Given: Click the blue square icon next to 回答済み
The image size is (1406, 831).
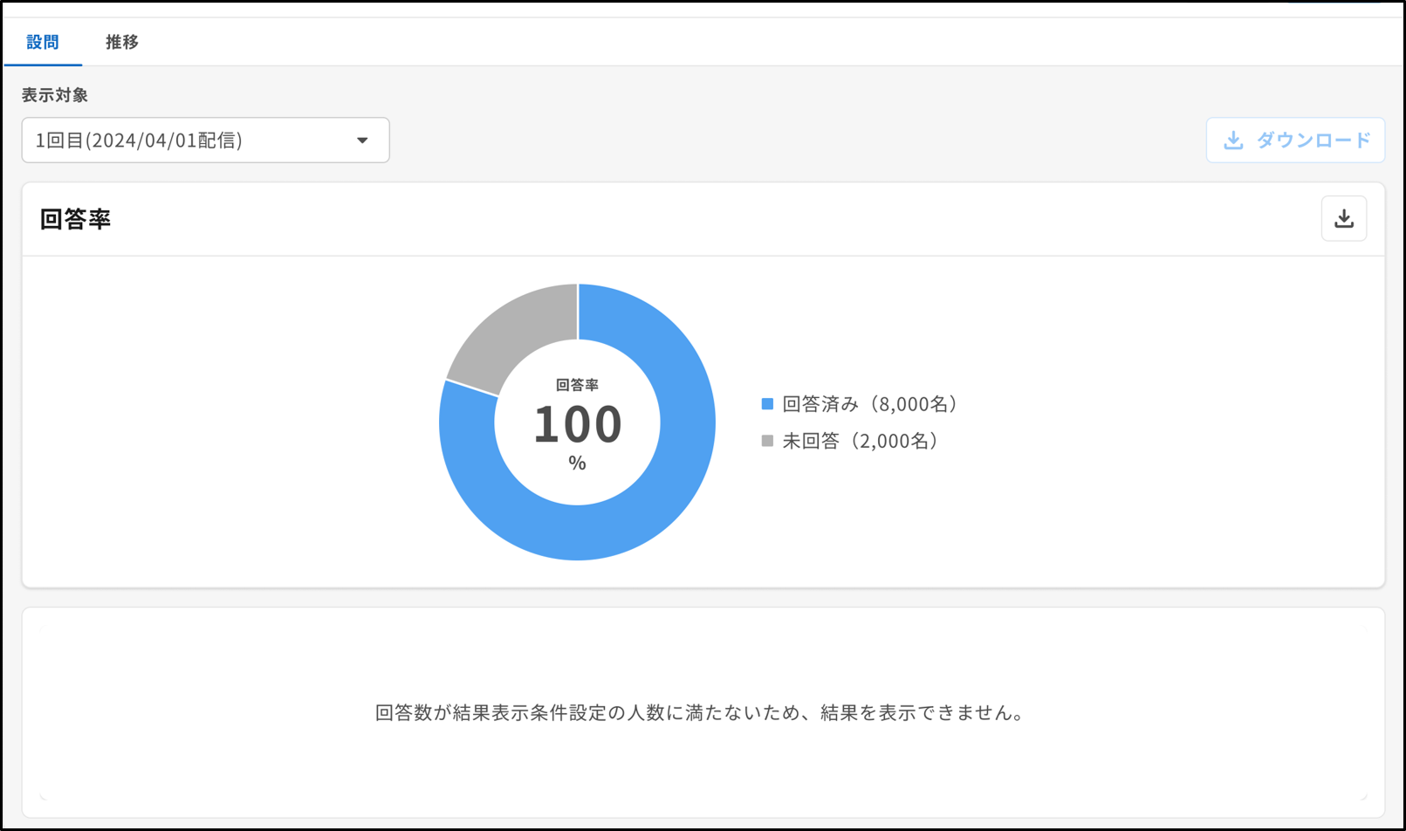Looking at the screenshot, I should [766, 403].
